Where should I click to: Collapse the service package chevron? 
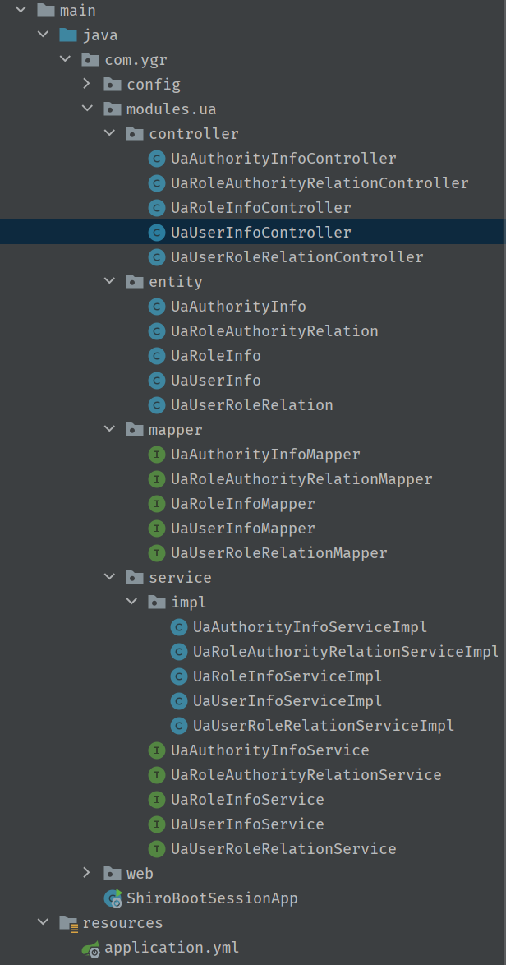109,577
